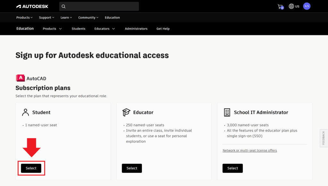Open Network or multi-seat license offers
The image size is (328, 186).
[x=250, y=151]
